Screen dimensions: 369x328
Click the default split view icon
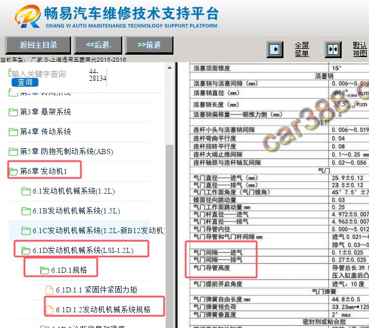pyautogui.click(x=333, y=49)
